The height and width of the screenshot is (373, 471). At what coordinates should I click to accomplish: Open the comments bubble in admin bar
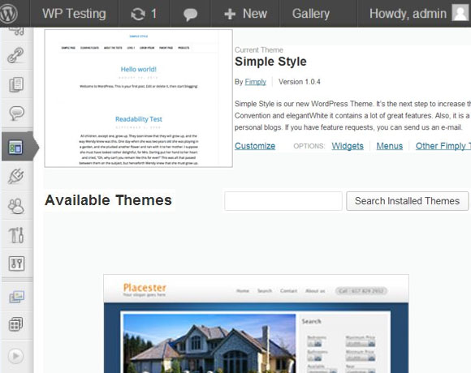click(x=191, y=14)
